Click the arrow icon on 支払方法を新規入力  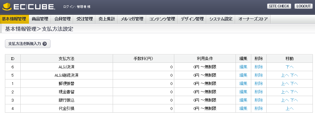point(45,44)
